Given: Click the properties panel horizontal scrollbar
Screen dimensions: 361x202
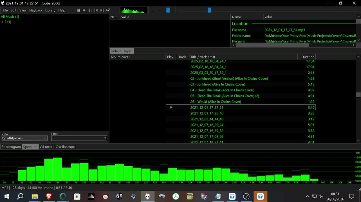Looking at the screenshot, I should tap(272, 45).
